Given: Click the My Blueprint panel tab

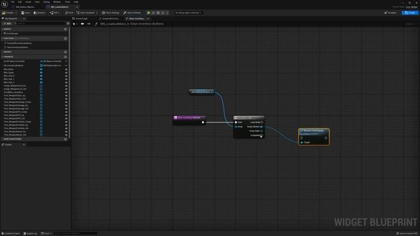Looking at the screenshot, I should pos(10,19).
